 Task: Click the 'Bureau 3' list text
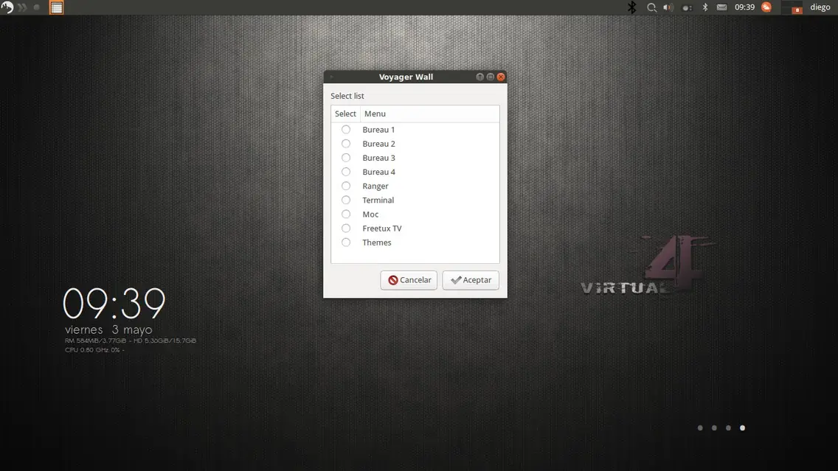coord(378,158)
